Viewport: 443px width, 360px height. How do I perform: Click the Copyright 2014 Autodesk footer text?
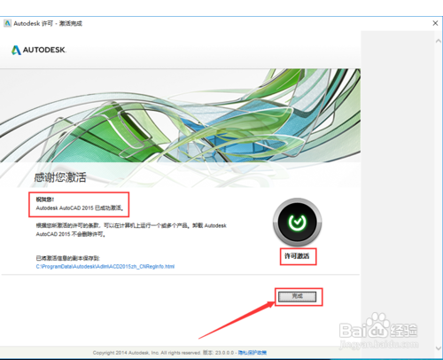pyautogui.click(x=147, y=353)
